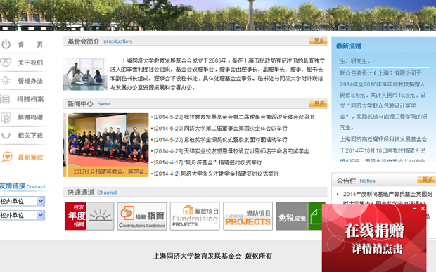Open the 关于我们 menu item
436x272 pixels.
click(x=30, y=63)
